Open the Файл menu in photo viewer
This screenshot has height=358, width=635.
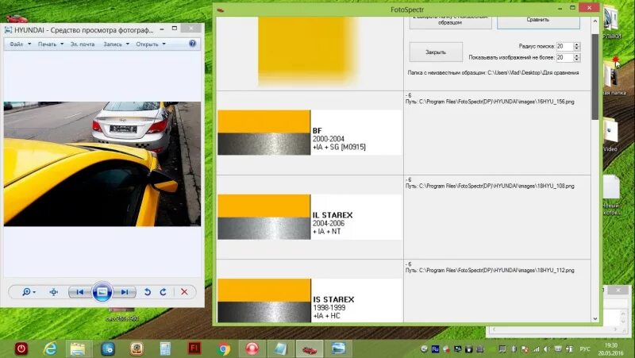pos(20,44)
